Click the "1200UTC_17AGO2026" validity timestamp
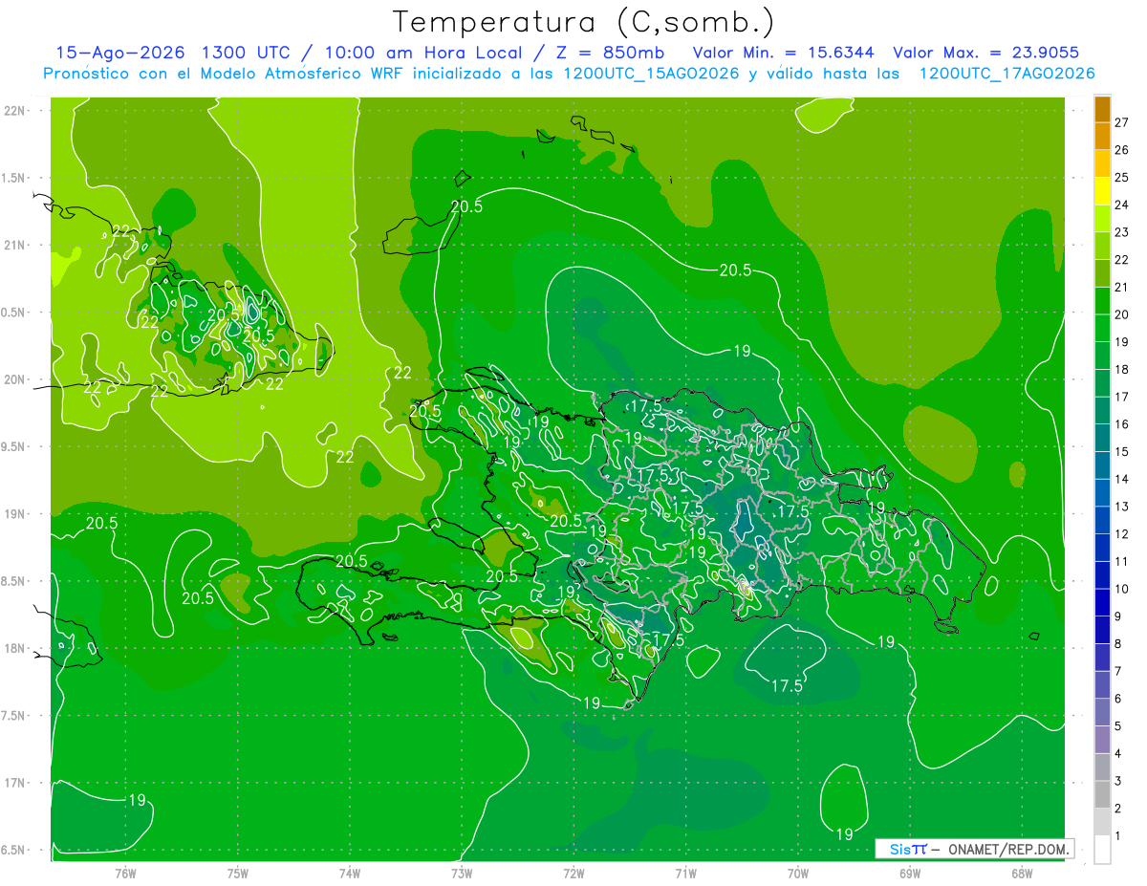This screenshot has height=886, width=1147. 1006,74
